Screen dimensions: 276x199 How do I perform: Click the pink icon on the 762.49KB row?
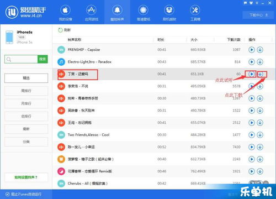(x=61, y=171)
